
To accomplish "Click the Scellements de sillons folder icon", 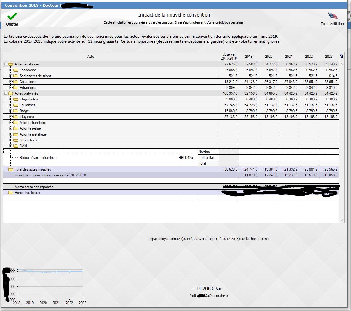I will [15, 76].
